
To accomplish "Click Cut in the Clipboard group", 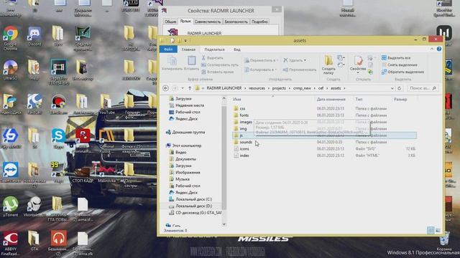I will pos(213,58).
